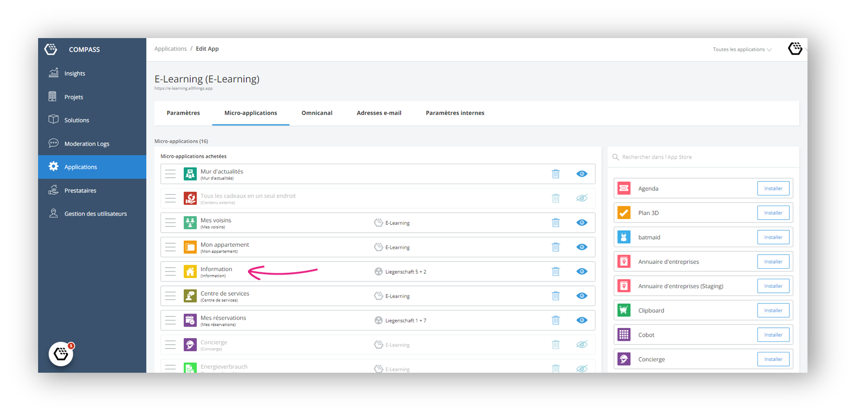
Task: Select Micro-applications tab
Action: point(251,113)
